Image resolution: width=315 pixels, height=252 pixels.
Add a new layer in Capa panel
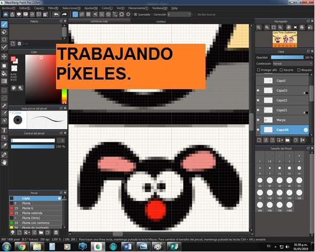click(259, 140)
